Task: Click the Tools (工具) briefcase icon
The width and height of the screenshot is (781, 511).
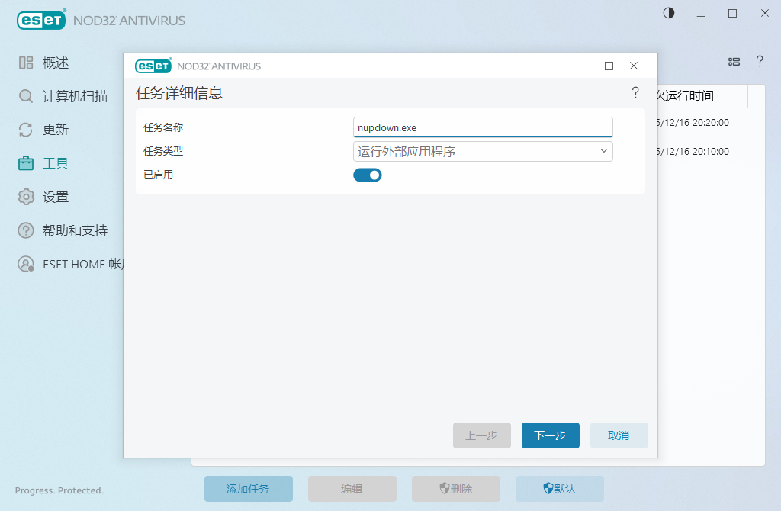Action: [x=26, y=163]
